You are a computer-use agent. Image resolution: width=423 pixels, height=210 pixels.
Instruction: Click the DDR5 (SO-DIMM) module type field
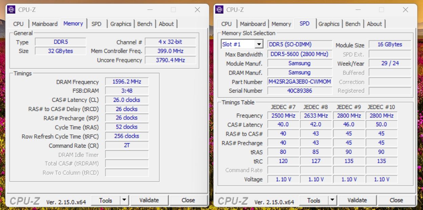300,44
